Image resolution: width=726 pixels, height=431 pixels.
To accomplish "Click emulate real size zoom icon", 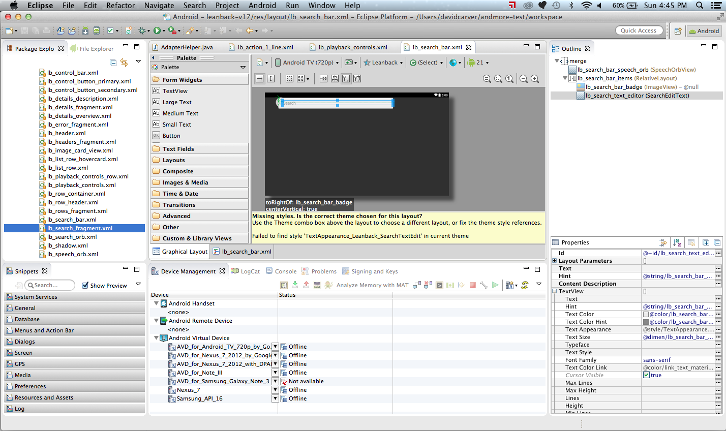I will click(487, 79).
